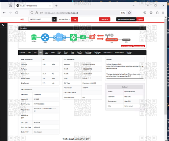The image size is (169, 141).
Task: Open the Check Voice tab
Action: (66, 53)
